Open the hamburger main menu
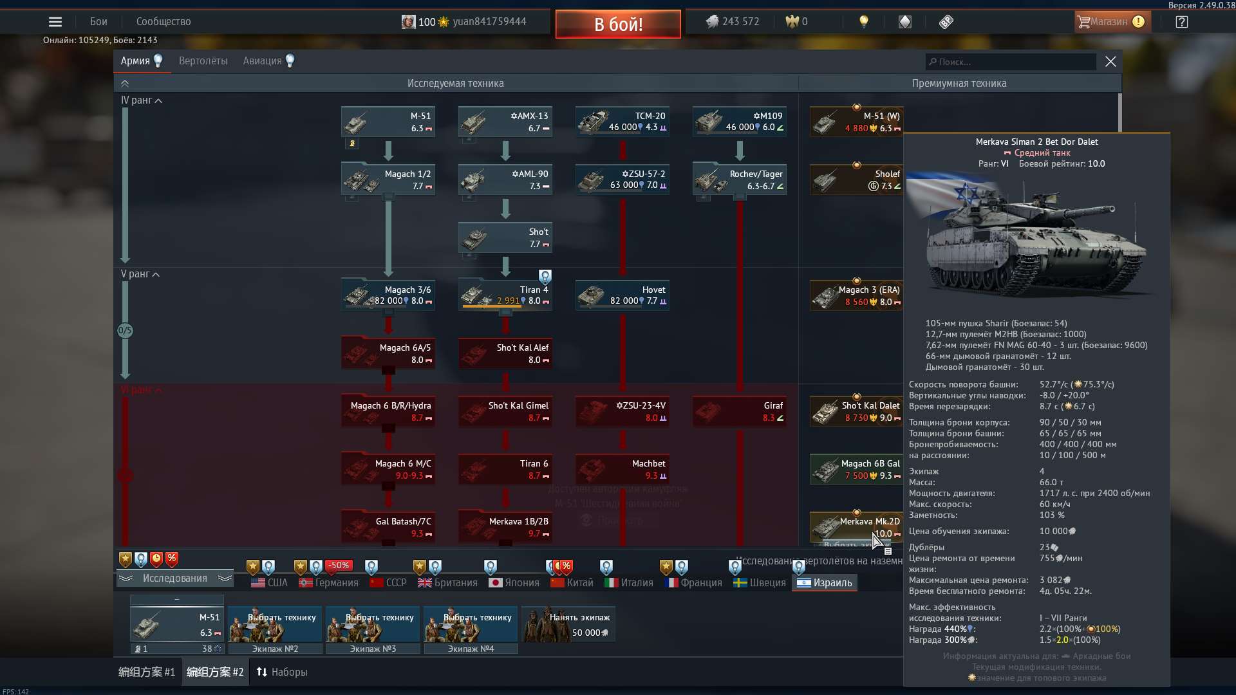 click(55, 22)
